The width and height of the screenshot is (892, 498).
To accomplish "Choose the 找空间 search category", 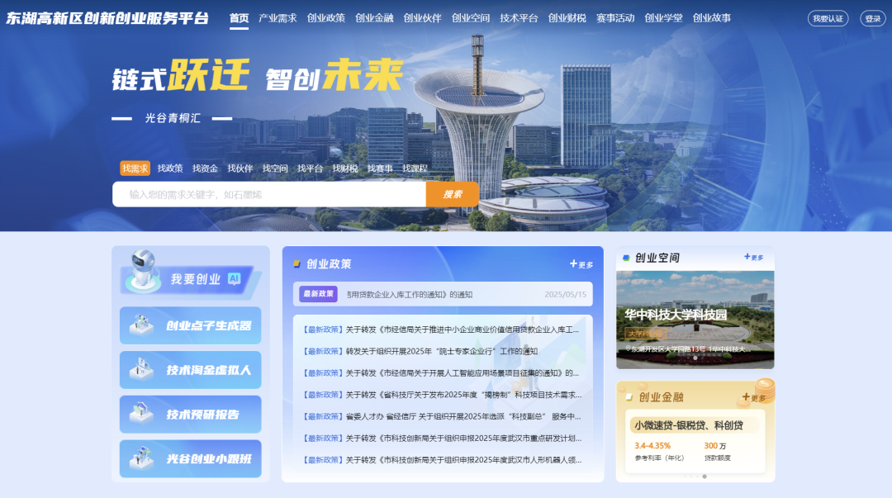I will (x=275, y=168).
